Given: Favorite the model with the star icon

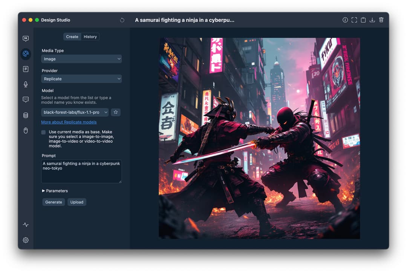Looking at the screenshot, I should click(116, 112).
